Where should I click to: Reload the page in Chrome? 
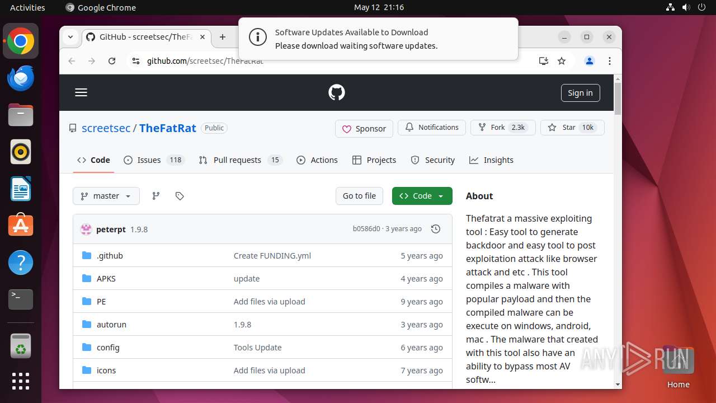click(x=112, y=61)
